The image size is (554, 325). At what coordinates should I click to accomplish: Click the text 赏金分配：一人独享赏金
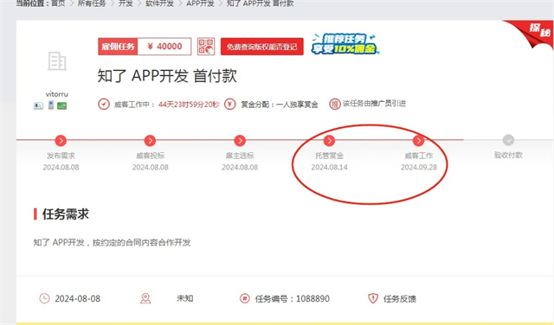coord(280,105)
